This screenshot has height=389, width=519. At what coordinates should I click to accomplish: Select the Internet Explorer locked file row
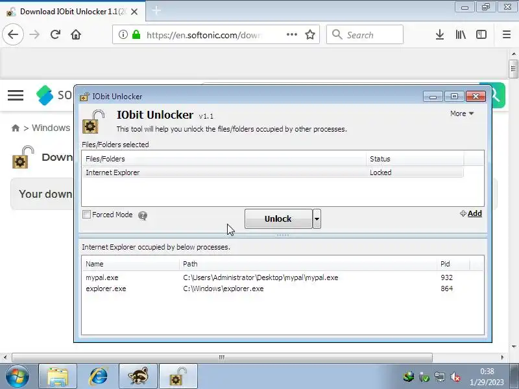pos(272,172)
